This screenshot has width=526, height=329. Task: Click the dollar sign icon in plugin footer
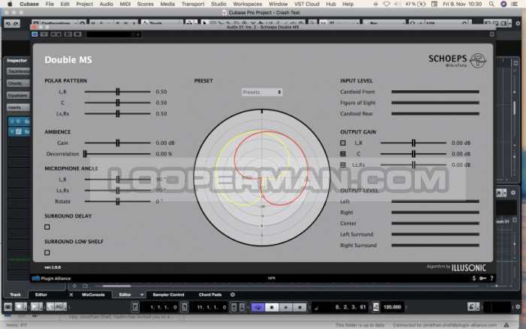point(473,278)
